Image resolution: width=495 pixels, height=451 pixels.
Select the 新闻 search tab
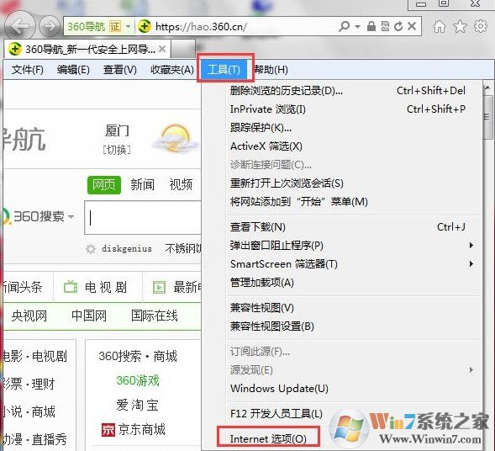(142, 184)
